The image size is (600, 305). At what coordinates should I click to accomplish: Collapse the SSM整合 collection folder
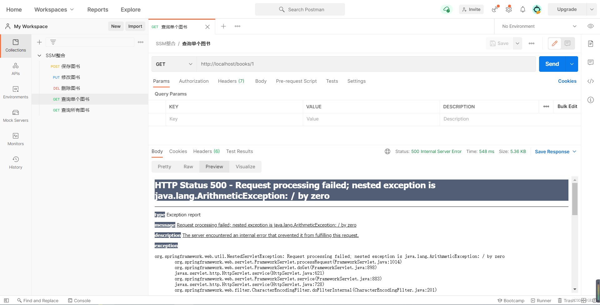tap(39, 56)
